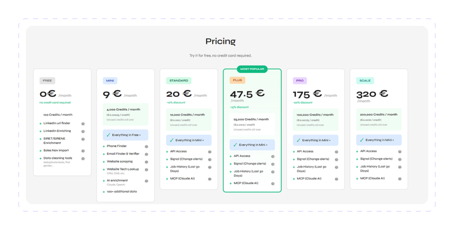Open info icon for Phone Finder
Viewport: 454px width, 230px height.
click(146, 146)
